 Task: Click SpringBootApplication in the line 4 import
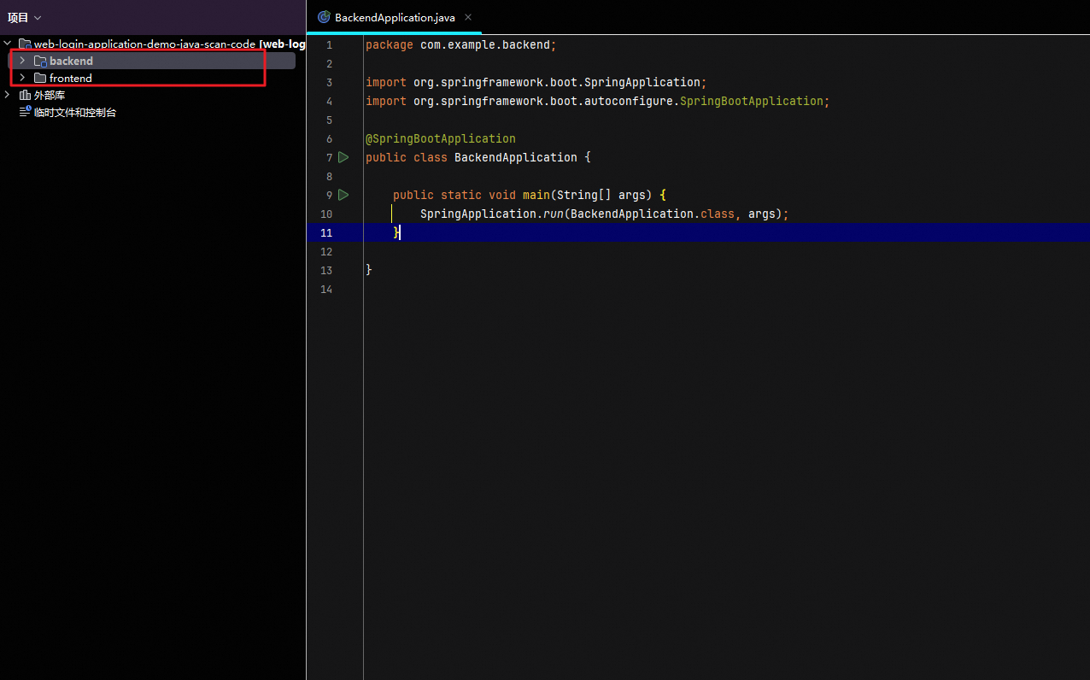752,101
